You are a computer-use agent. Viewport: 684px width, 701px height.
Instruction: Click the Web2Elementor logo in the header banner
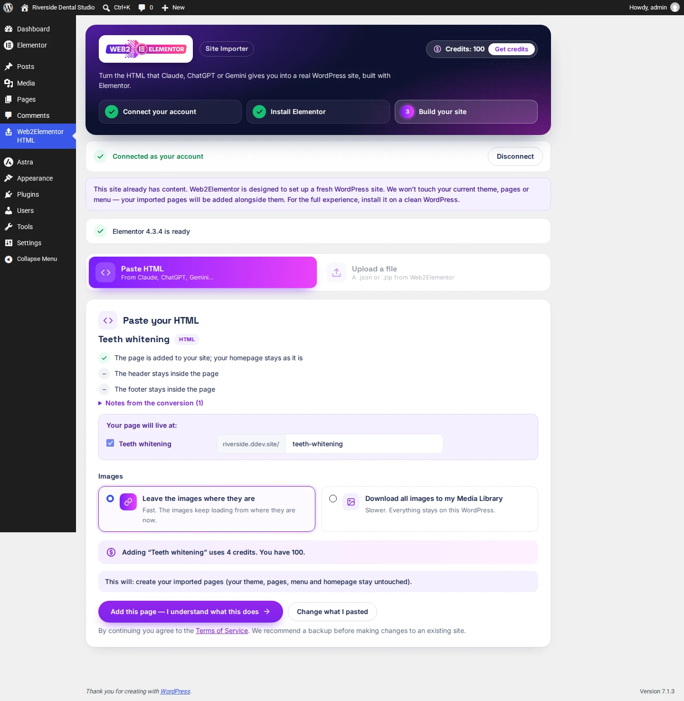click(x=146, y=49)
